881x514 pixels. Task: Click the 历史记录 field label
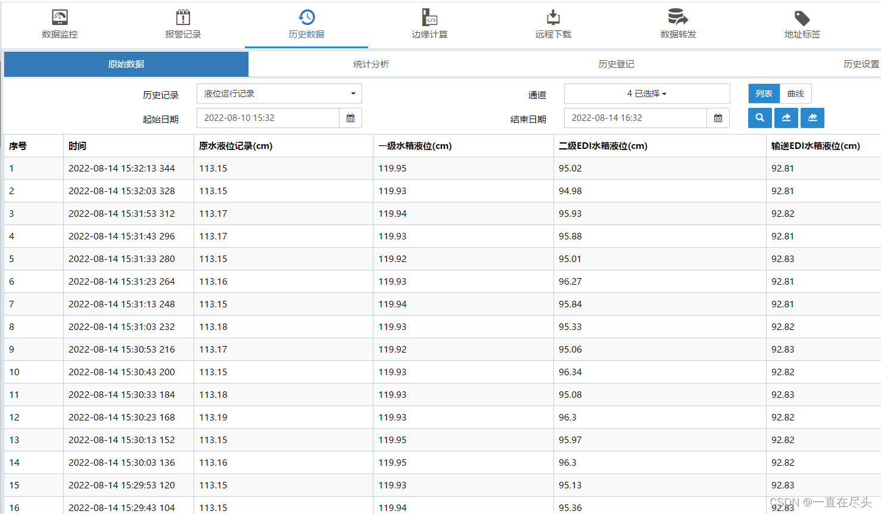[161, 95]
